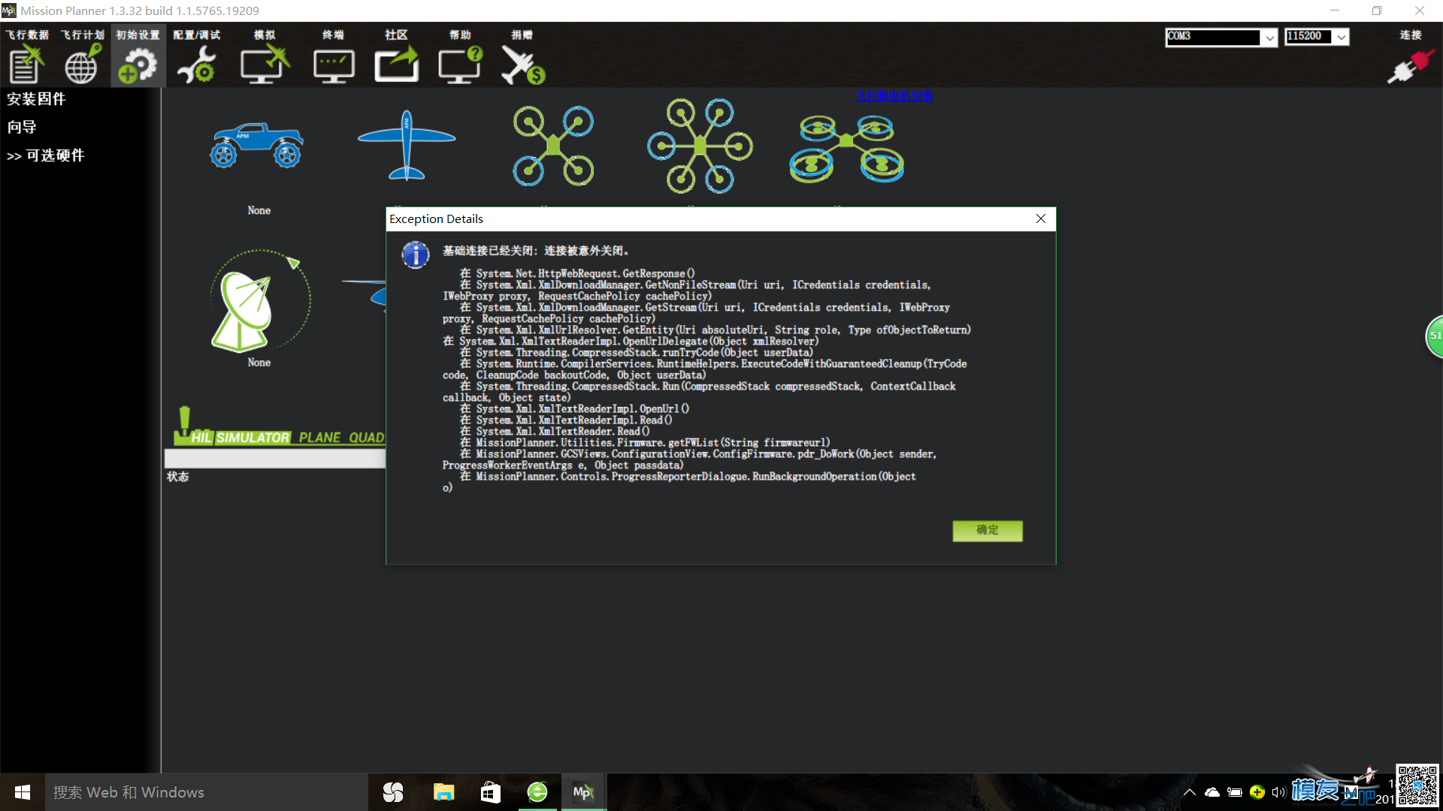Open File Explorer from taskbar
The image size is (1443, 811).
443,792
